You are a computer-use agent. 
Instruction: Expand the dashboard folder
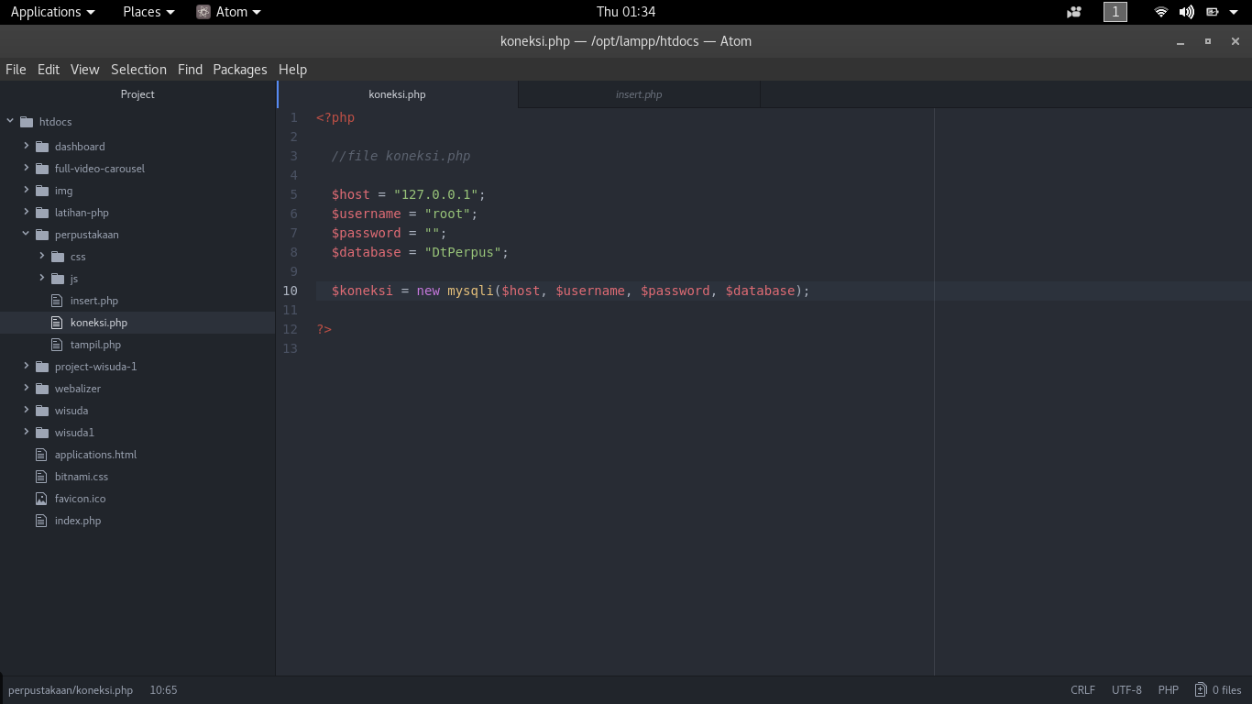click(27, 147)
